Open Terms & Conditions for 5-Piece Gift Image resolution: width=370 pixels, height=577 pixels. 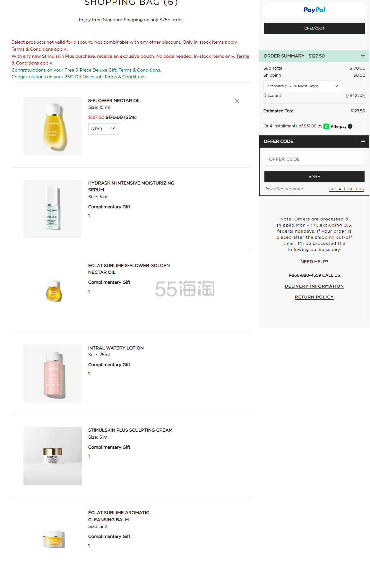[140, 70]
